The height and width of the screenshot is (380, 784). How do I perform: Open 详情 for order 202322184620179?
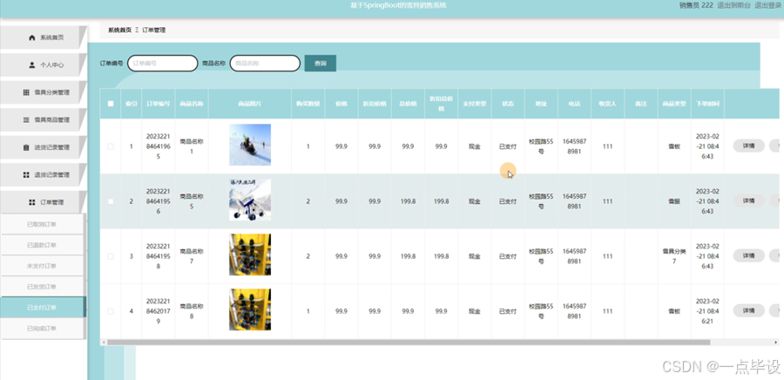coord(748,310)
